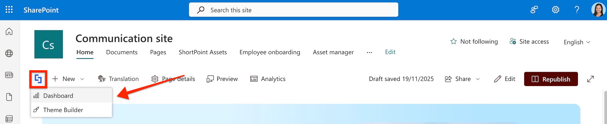Open the News icon in left app bar
Viewport: 607px width, 124px height.
[9, 75]
